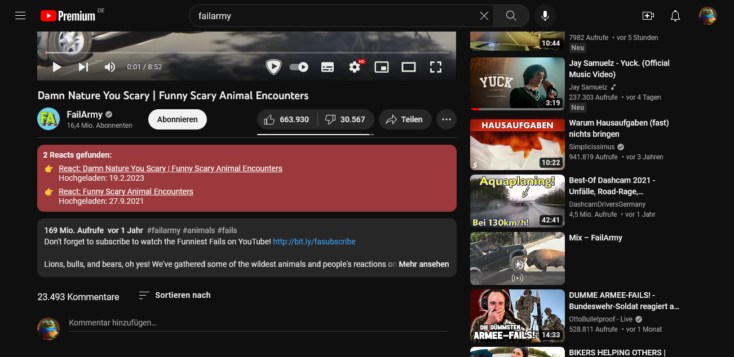Open the FailArmy channel name
Image resolution: width=734 pixels, height=357 pixels.
pyautogui.click(x=85, y=114)
